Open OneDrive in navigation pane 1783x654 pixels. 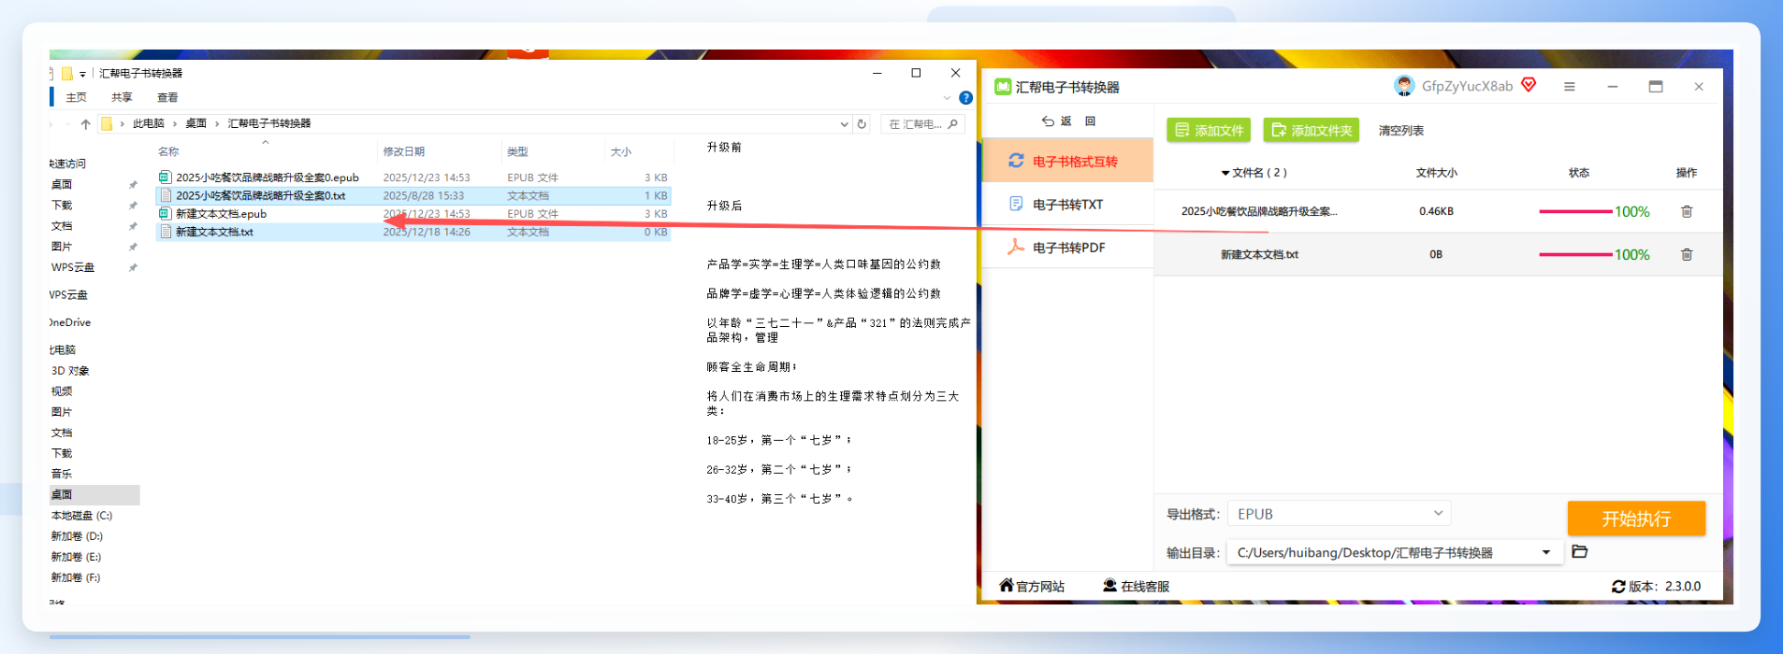click(71, 322)
